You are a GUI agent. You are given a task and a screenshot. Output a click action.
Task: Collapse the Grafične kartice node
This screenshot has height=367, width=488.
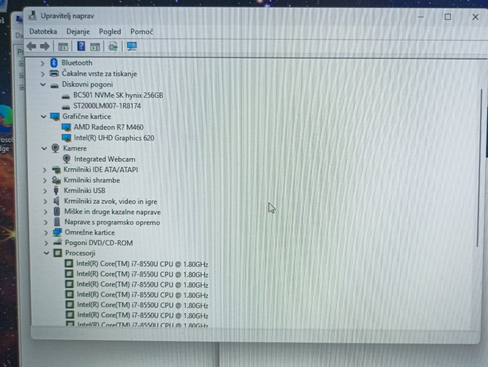coord(44,117)
